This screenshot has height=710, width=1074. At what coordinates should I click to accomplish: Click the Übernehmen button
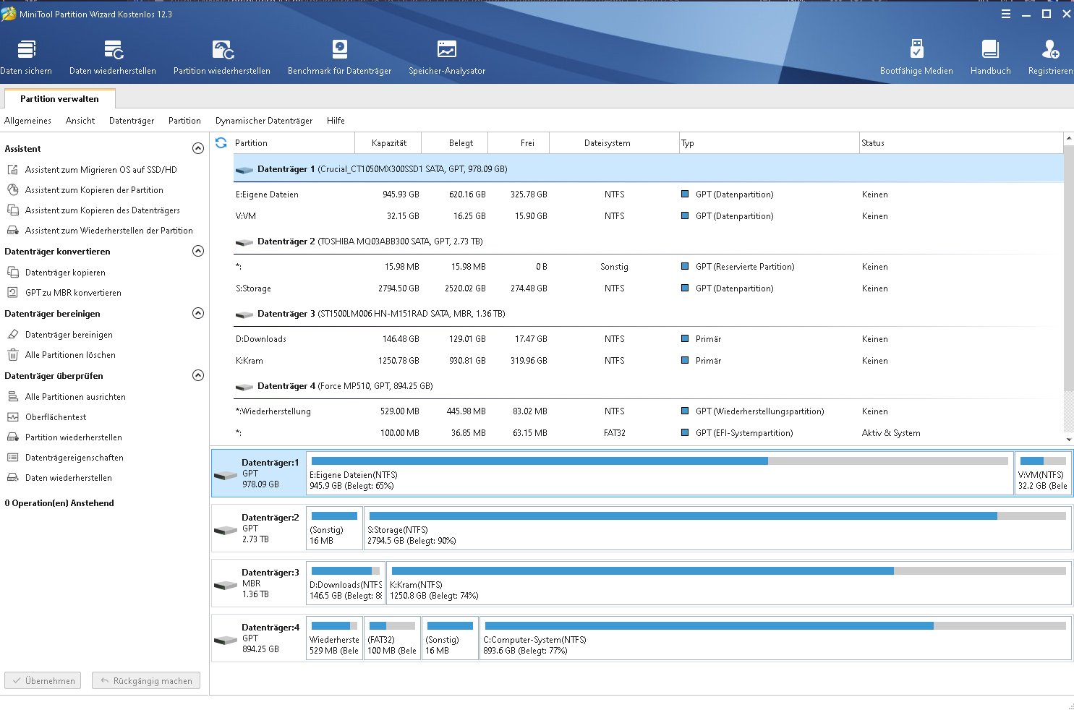[x=43, y=681]
